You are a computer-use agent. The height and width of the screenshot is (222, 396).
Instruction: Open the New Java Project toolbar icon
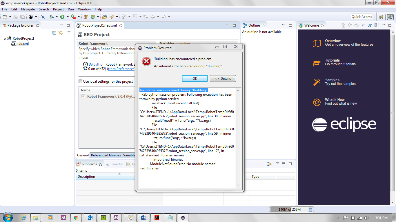click(86, 16)
